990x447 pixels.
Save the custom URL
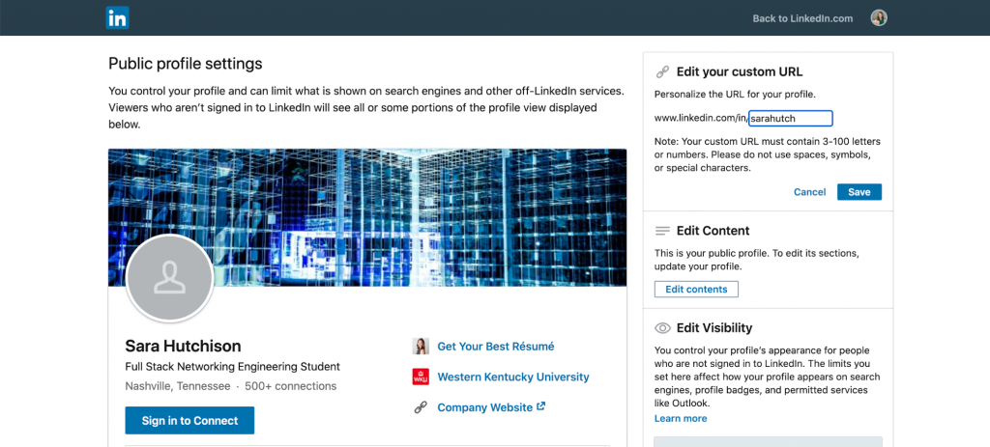pos(859,192)
